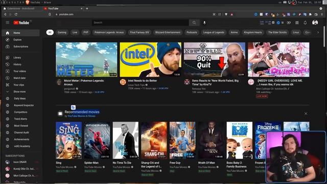Open Achievements vidIQ item
The width and height of the screenshot is (327, 184).
coord(20,140)
